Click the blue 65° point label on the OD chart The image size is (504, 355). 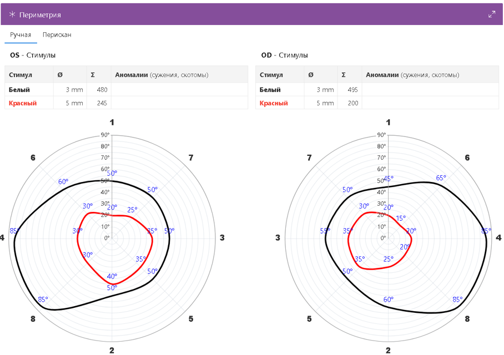pos(441,178)
